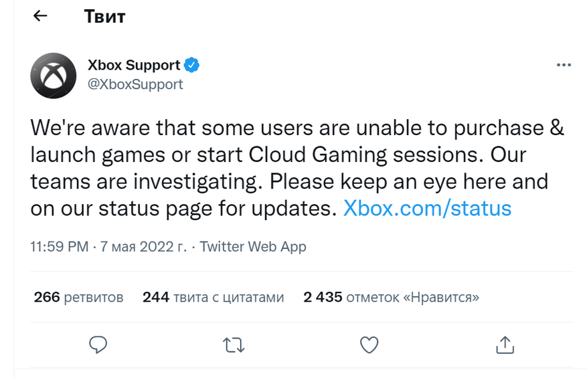Click the @XboxSupport handle

point(135,85)
